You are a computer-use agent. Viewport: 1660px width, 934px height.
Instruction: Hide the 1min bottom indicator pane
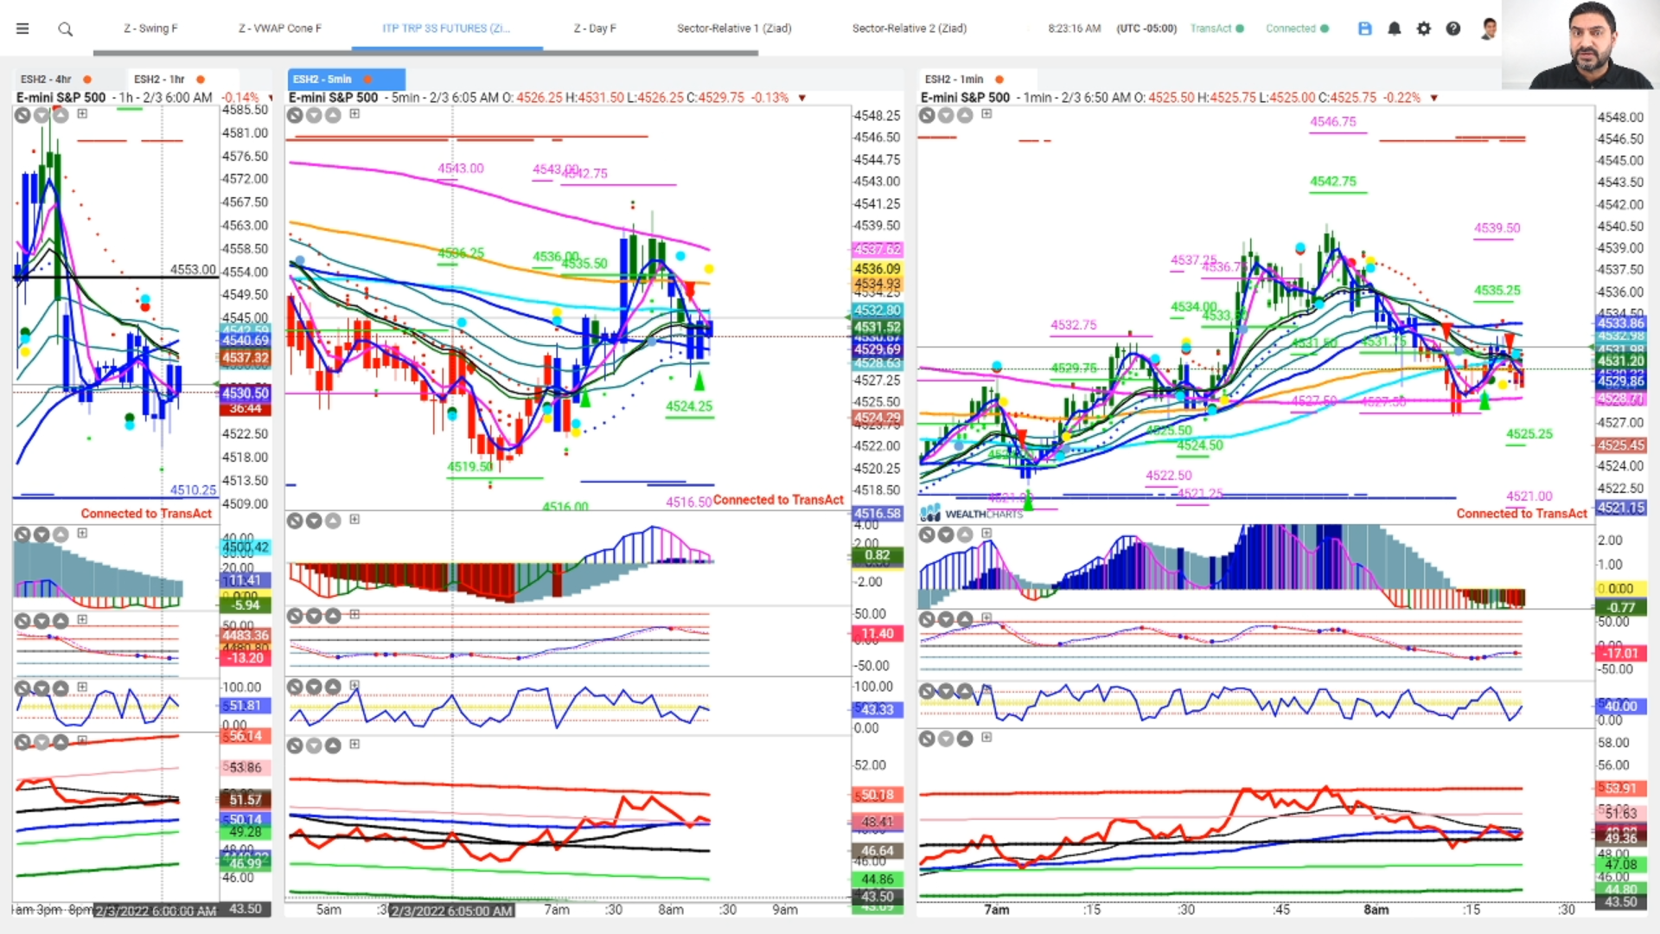(x=927, y=739)
